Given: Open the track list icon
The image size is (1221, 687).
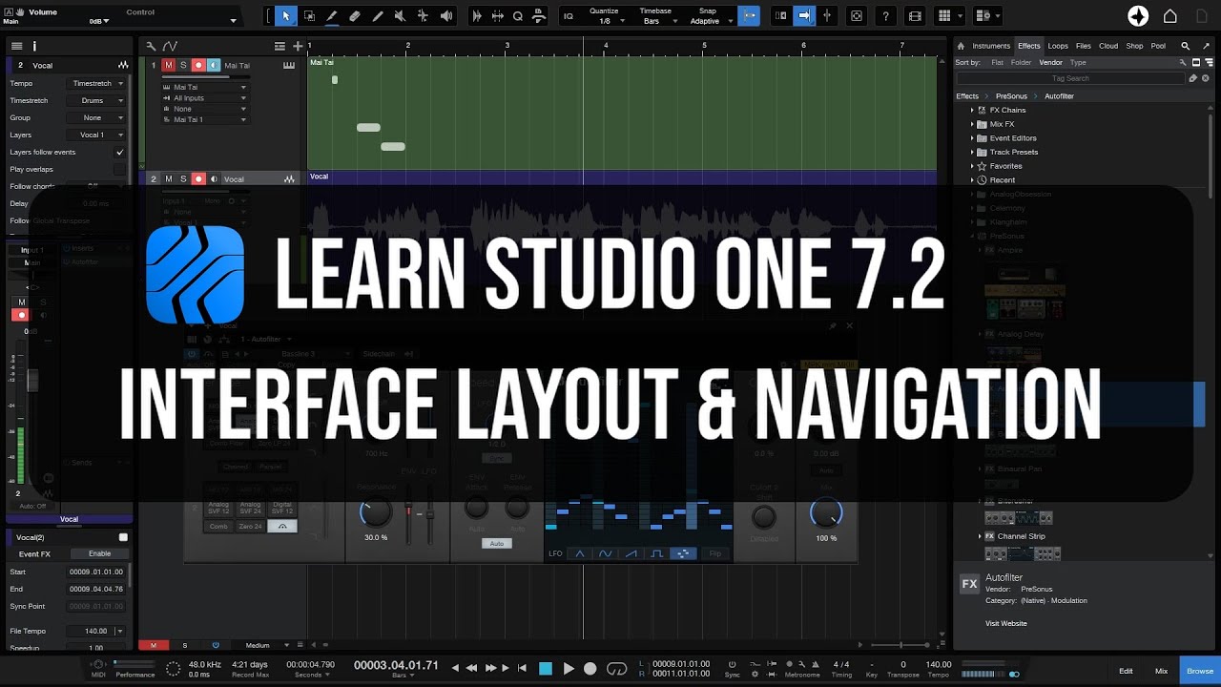Looking at the screenshot, I should [x=279, y=46].
